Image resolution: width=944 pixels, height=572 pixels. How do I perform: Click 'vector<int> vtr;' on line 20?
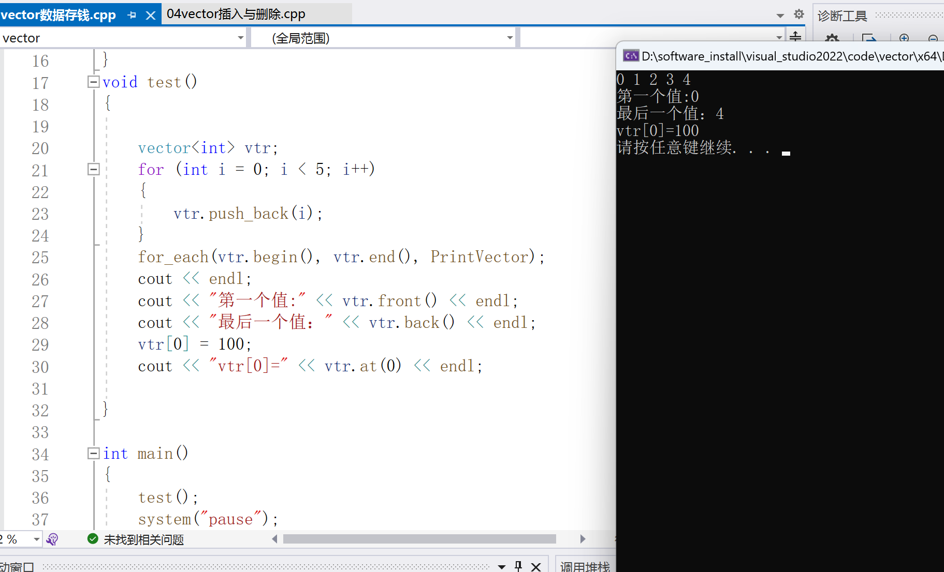tap(208, 148)
